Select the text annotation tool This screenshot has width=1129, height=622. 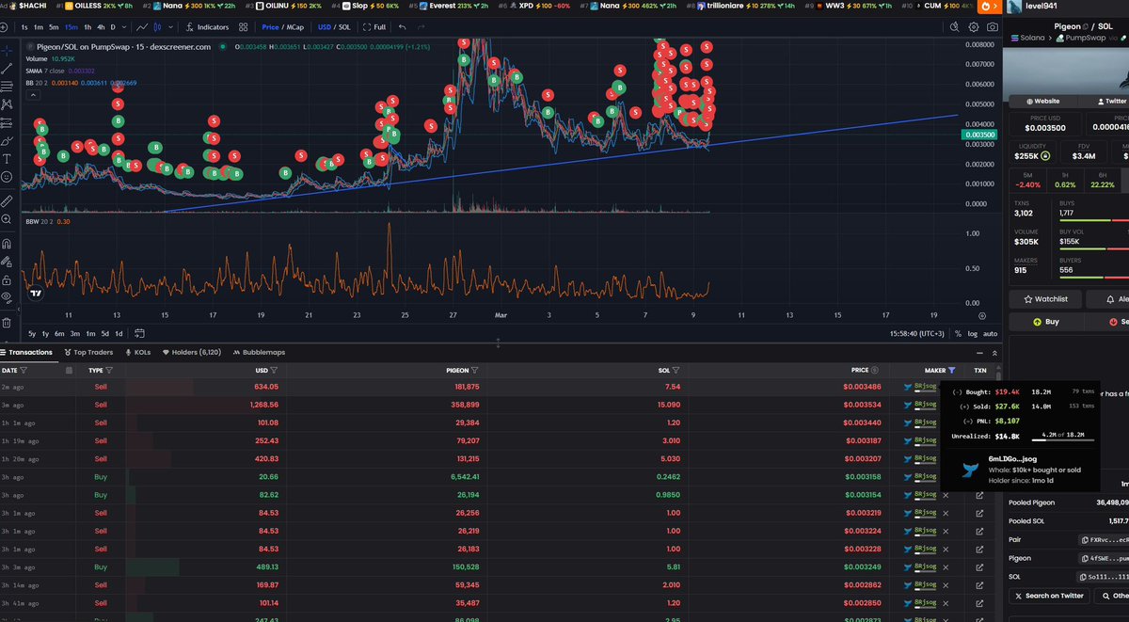[x=7, y=158]
